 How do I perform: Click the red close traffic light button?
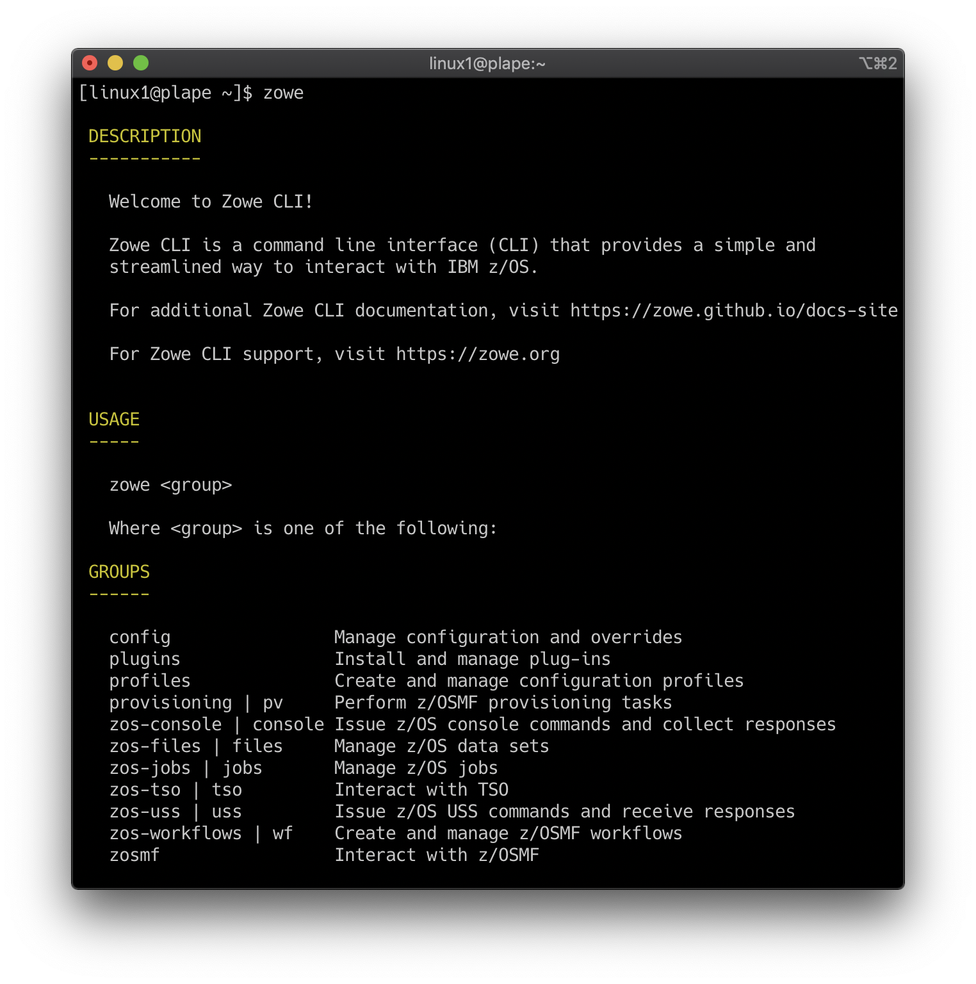pyautogui.click(x=90, y=63)
